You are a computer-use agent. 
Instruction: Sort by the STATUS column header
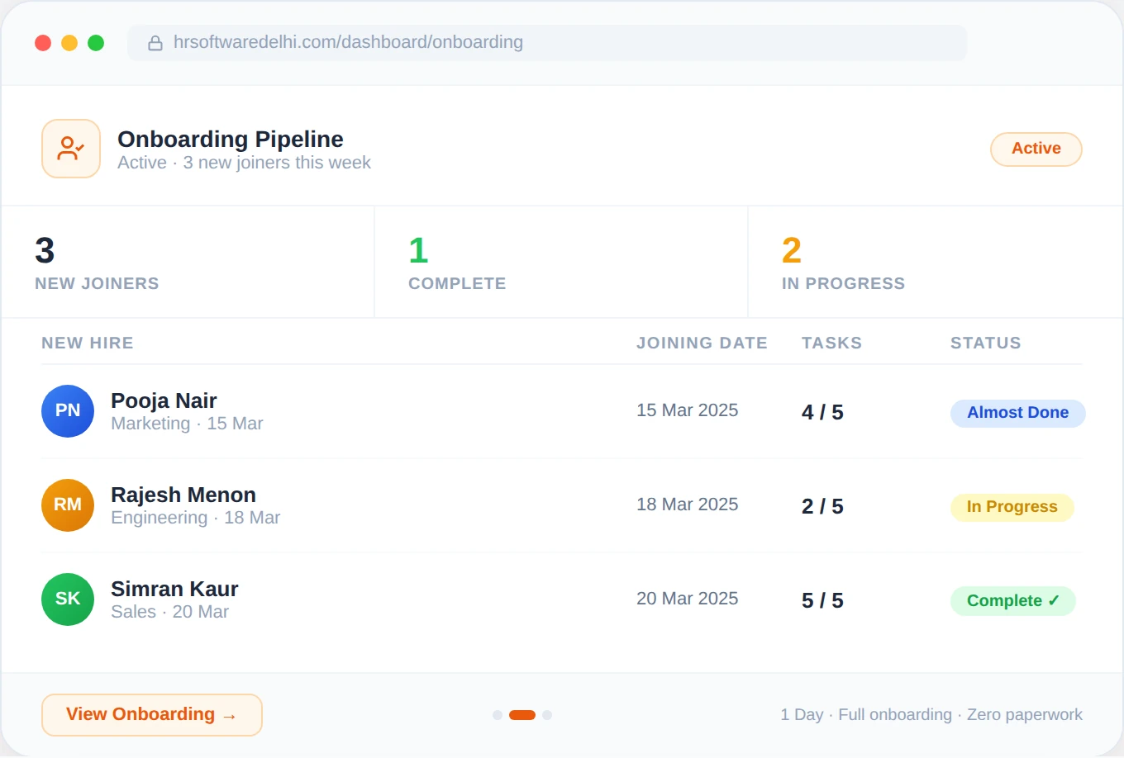click(x=985, y=343)
